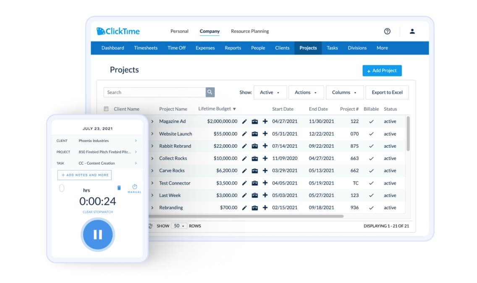
Task: Click the search magnifier icon
Action: pos(209,92)
